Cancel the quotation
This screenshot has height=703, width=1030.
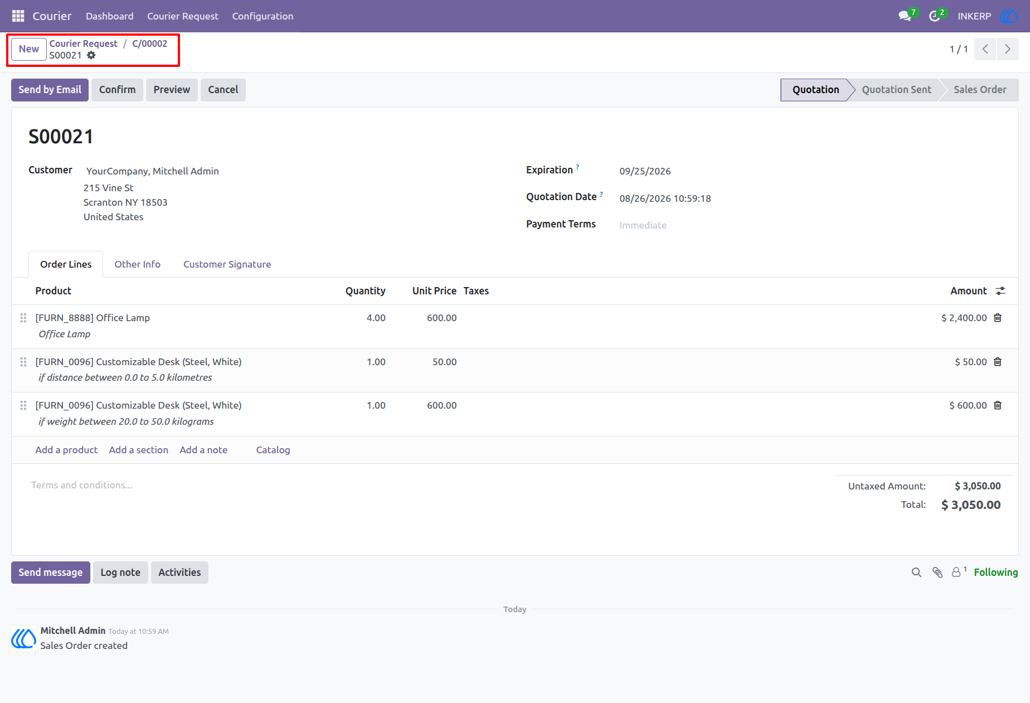pyautogui.click(x=223, y=90)
